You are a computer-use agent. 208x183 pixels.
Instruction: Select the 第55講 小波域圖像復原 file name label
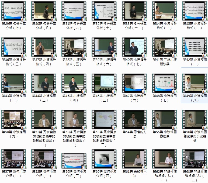[164, 134]
